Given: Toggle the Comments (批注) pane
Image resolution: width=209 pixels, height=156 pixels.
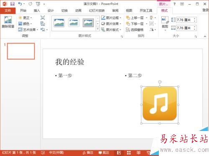Looking at the screenshot, I should (x=104, y=153).
